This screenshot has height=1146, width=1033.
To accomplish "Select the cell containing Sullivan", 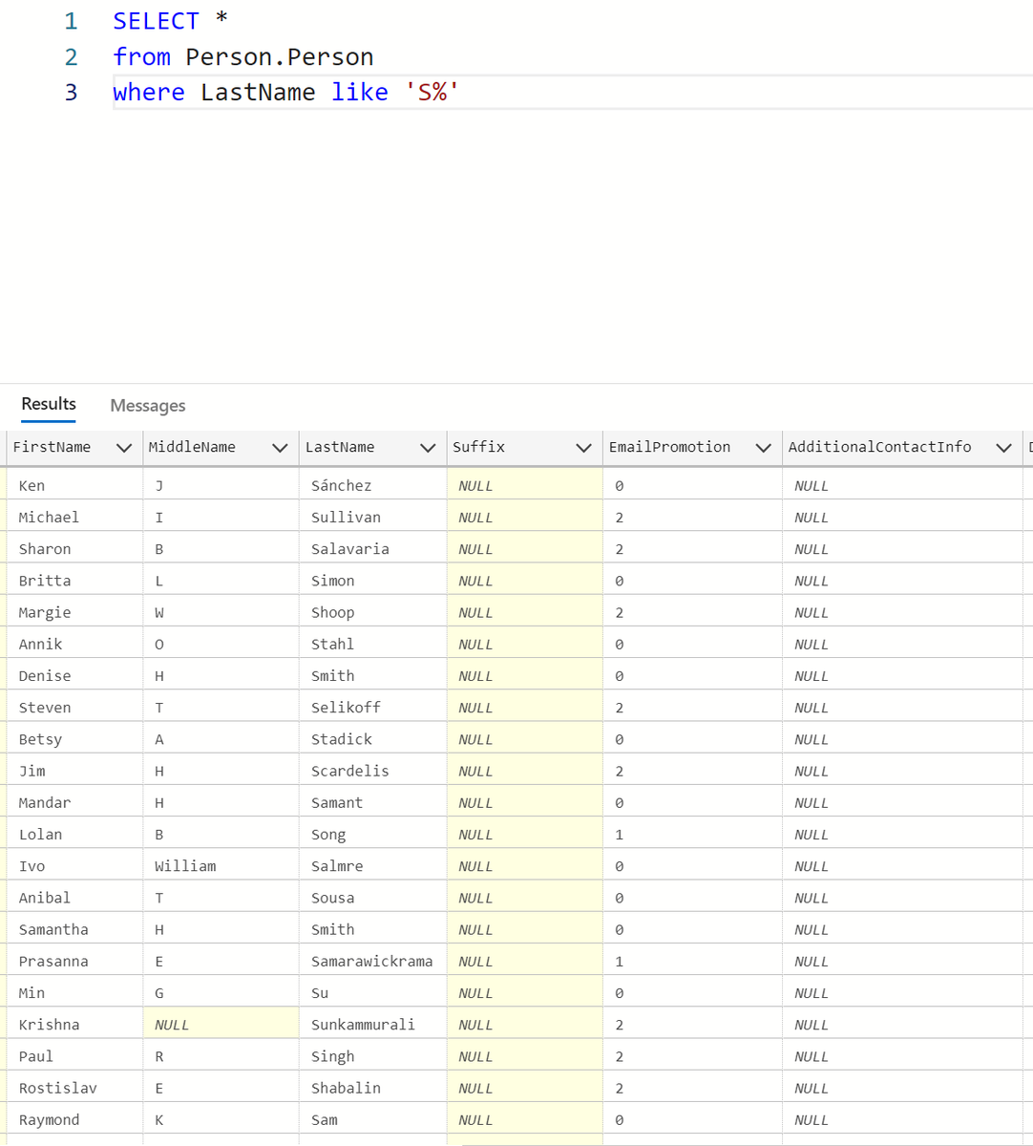I will tap(372, 517).
